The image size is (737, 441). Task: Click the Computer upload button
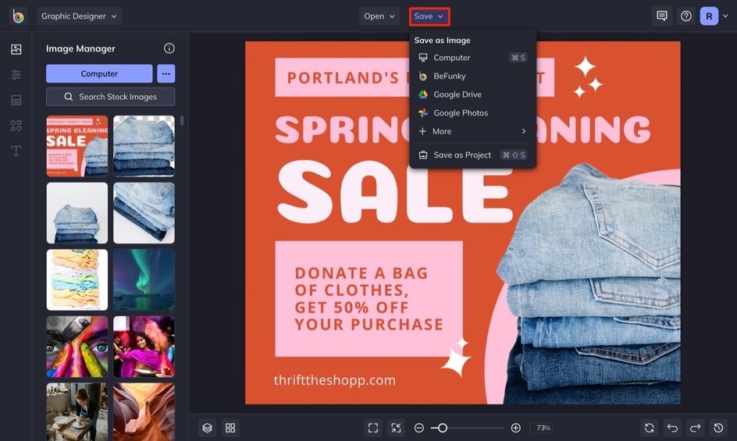click(x=99, y=73)
